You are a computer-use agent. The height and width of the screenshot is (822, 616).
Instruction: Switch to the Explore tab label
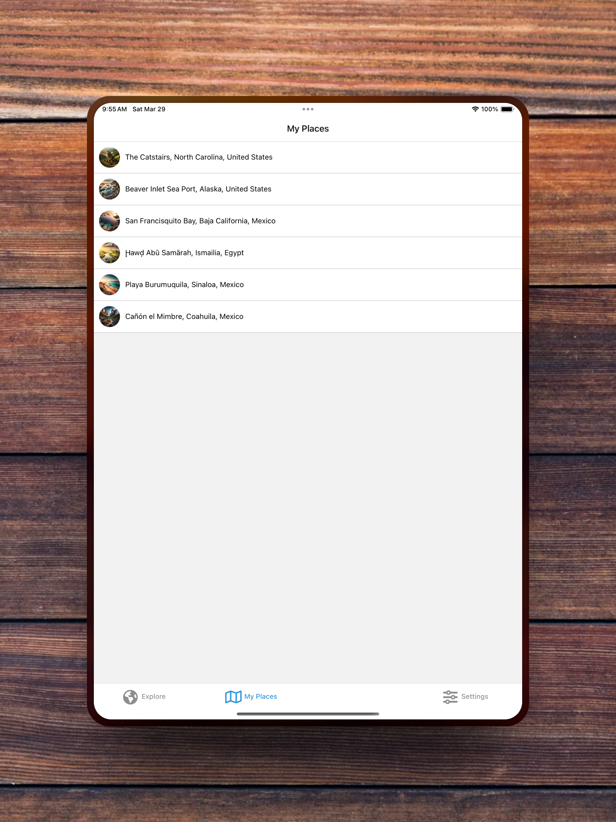pos(153,697)
